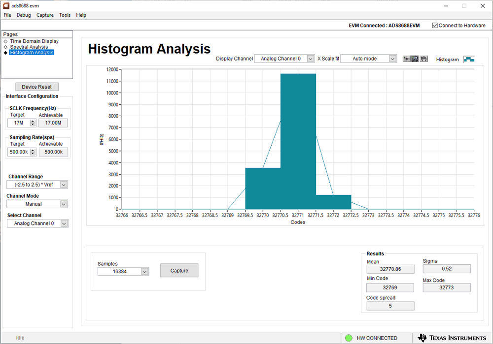Activate the graph zoom tool
This screenshot has height=344, width=493.
coord(415,59)
